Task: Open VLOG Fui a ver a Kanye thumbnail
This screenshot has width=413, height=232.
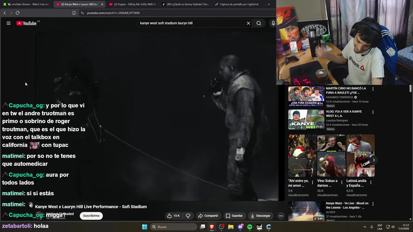Action: tap(306, 120)
